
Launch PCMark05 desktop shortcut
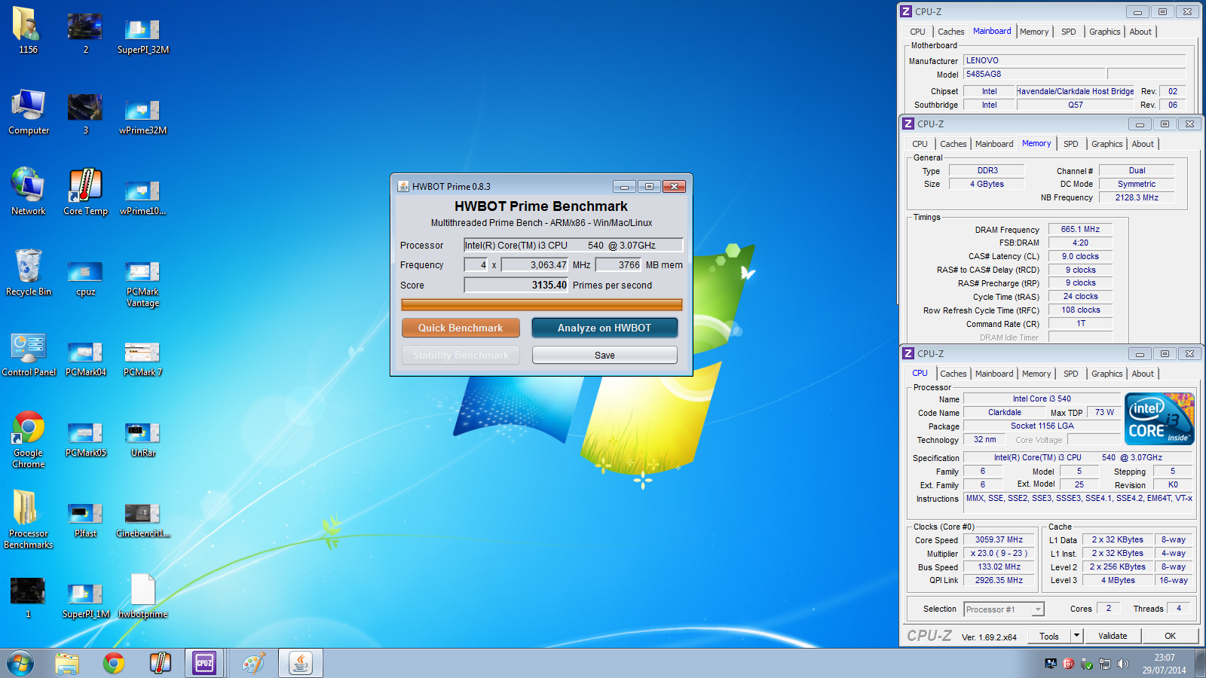[85, 439]
